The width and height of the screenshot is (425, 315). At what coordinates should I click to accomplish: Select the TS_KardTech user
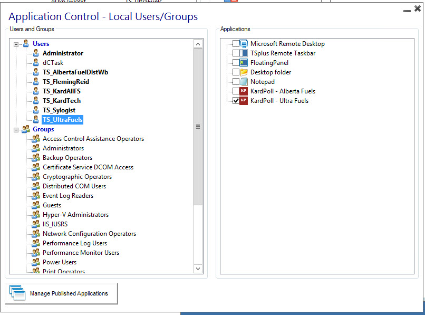[x=62, y=101]
